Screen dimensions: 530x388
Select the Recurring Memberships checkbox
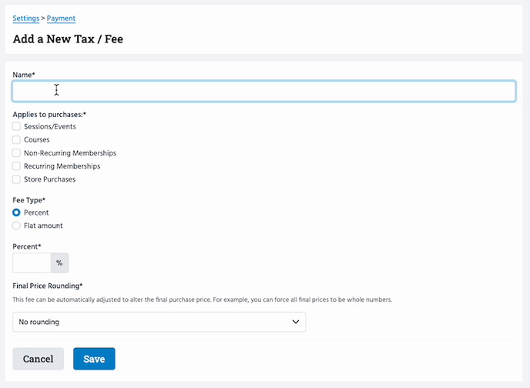coord(17,166)
